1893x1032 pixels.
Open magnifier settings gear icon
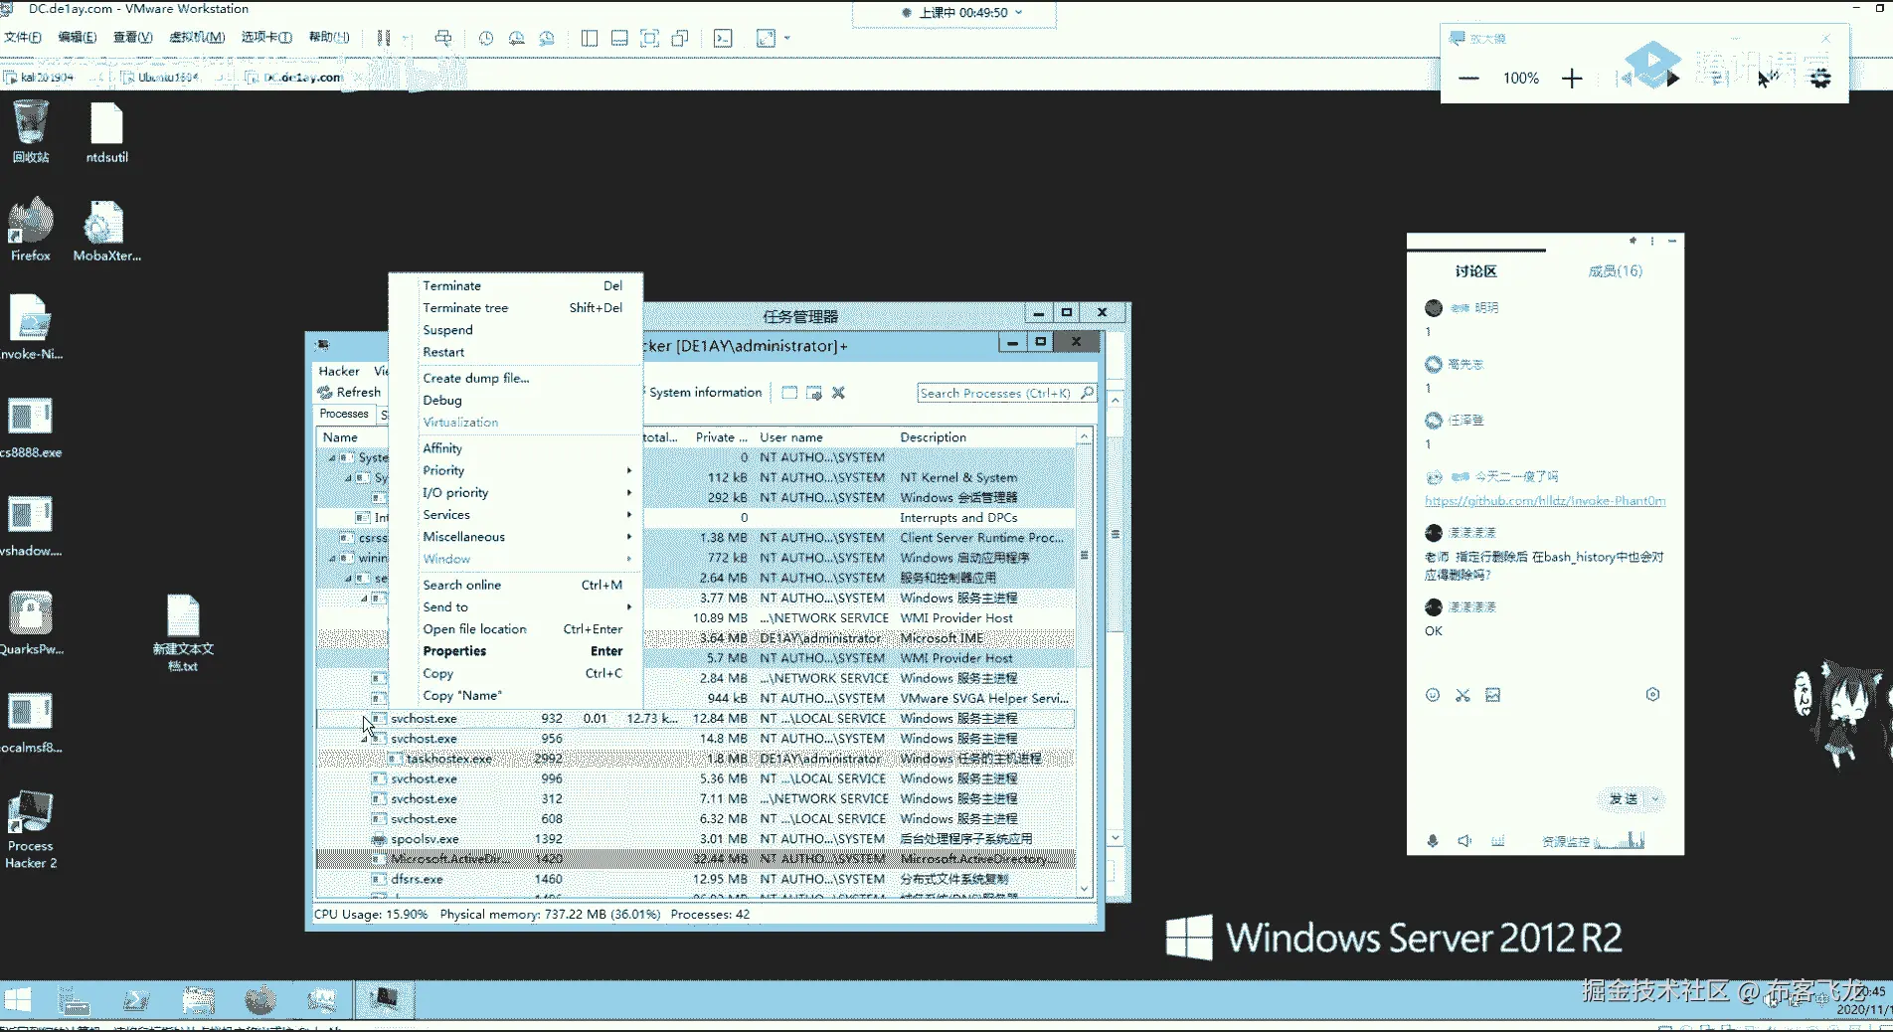point(1820,78)
